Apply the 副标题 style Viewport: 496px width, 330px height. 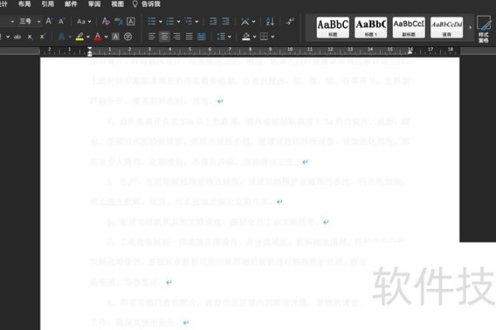click(x=408, y=27)
